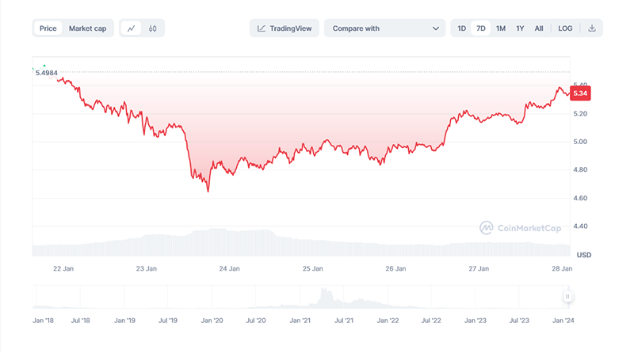This screenshot has width=634, height=353.
Task: Click the download chart icon
Action: tap(592, 28)
